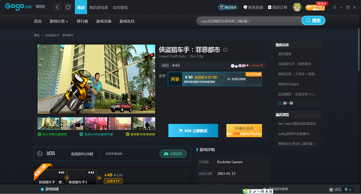Open 刺客信条：大革命 recommendation

[297, 74]
